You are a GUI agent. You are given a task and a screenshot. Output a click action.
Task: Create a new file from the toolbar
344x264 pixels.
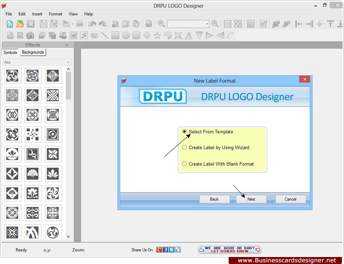click(10, 24)
